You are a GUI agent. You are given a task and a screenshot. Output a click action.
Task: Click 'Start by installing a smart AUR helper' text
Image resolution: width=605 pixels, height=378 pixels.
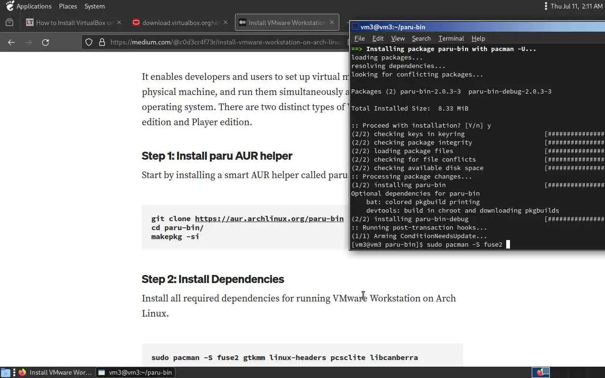(x=244, y=175)
